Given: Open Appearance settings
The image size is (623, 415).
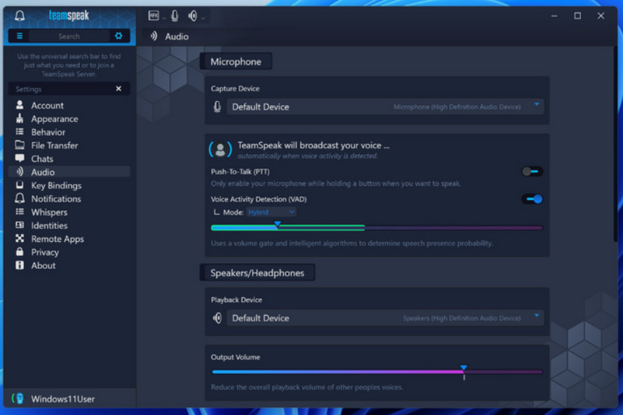Looking at the screenshot, I should (x=69, y=119).
